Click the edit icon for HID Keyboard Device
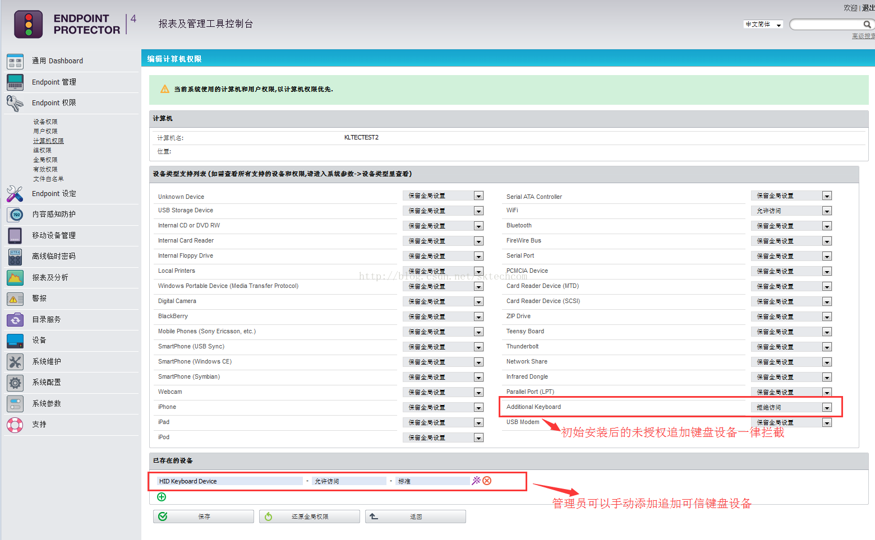This screenshot has width=875, height=540. pyautogui.click(x=476, y=481)
